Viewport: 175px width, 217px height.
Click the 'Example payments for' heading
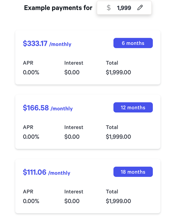[58, 8]
